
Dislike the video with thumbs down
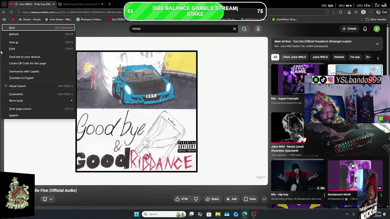[196, 199]
